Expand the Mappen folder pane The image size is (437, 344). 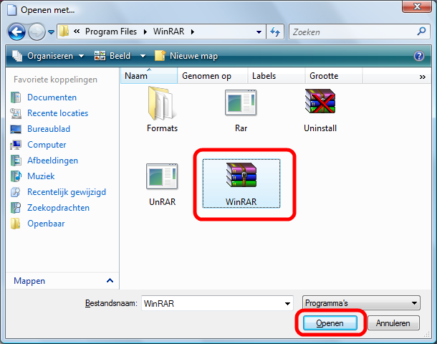[110, 280]
